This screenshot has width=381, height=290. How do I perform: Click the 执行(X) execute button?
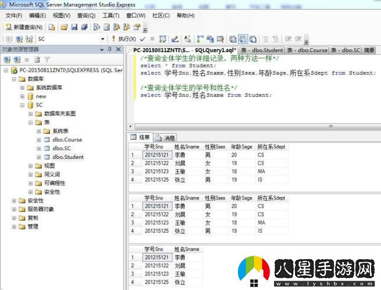tap(124, 39)
